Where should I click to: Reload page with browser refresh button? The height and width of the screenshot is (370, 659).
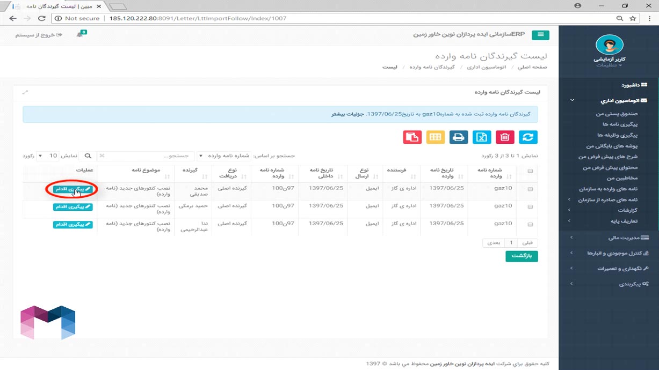41,18
